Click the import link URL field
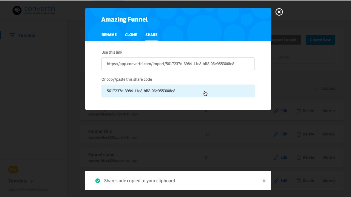This screenshot has height=197, width=351. [178, 64]
